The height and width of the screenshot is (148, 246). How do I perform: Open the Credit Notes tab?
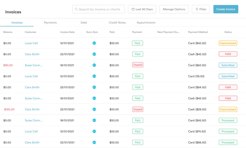(117, 23)
